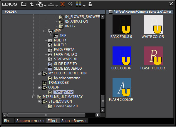
Task: Click the SLIDE DIREITO icon
Action: 50,64
